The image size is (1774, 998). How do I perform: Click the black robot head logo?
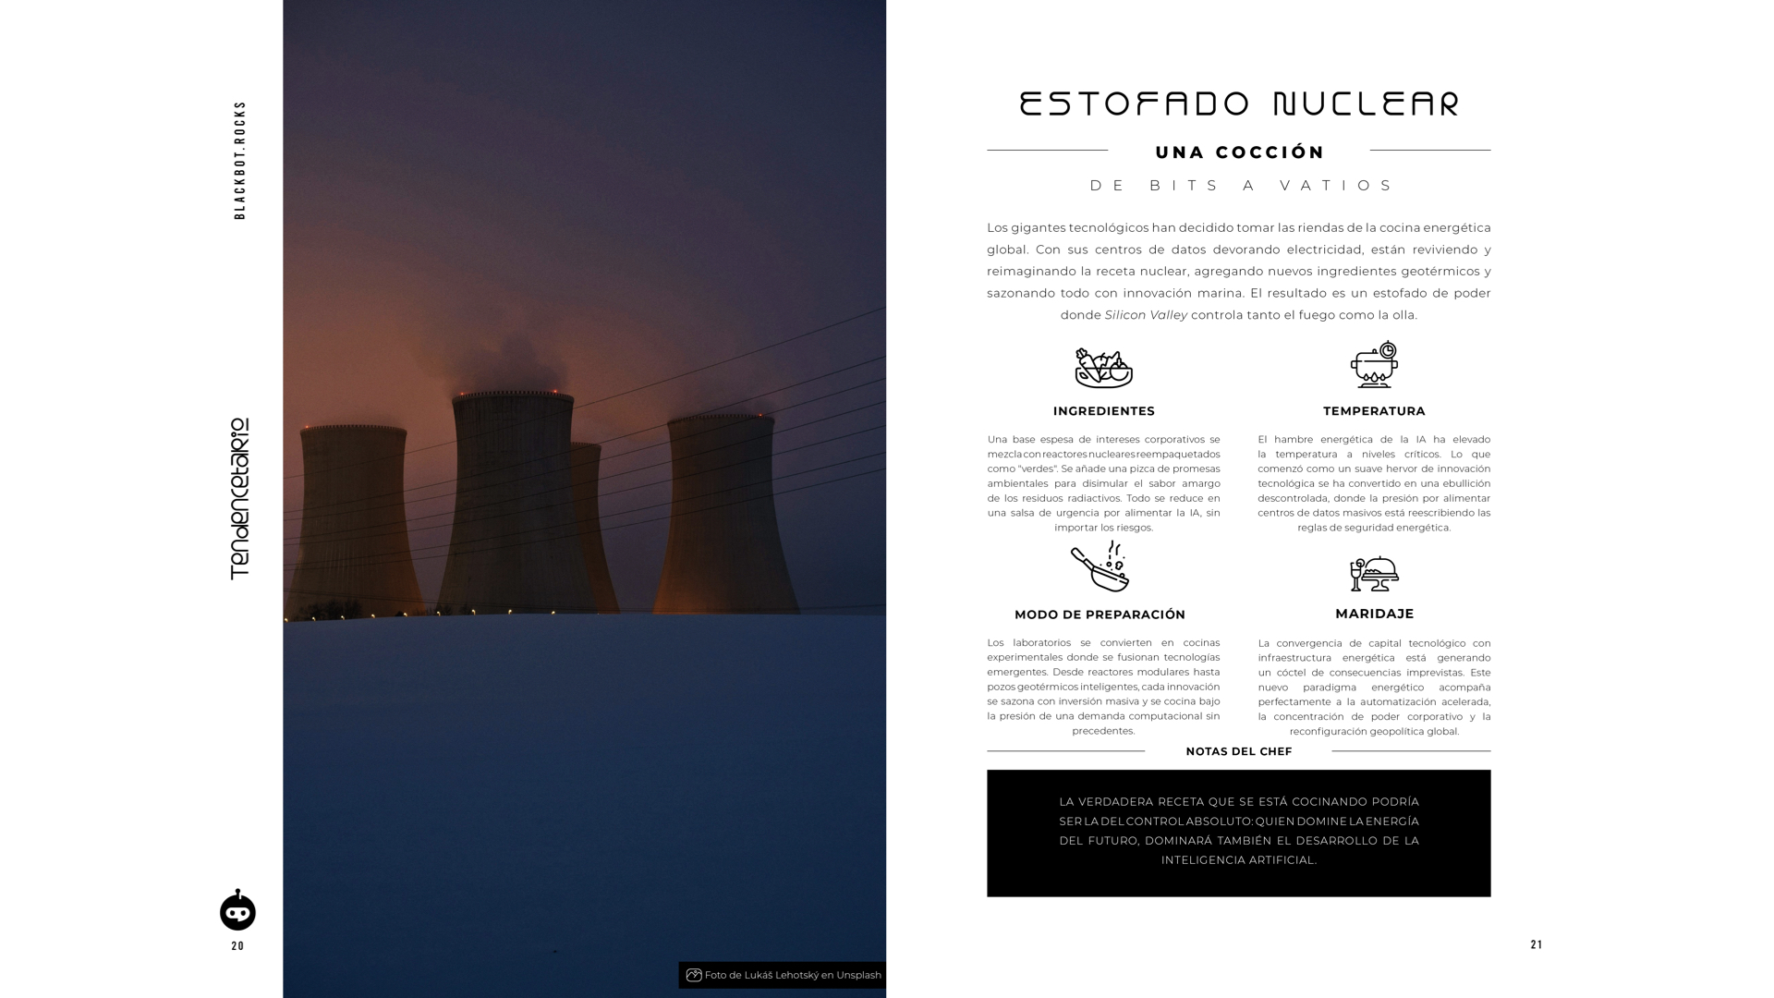237,911
